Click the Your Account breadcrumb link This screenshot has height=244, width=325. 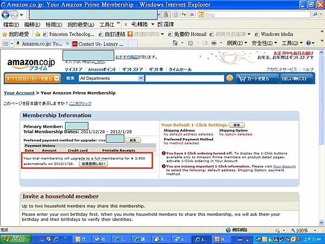[x=19, y=93]
